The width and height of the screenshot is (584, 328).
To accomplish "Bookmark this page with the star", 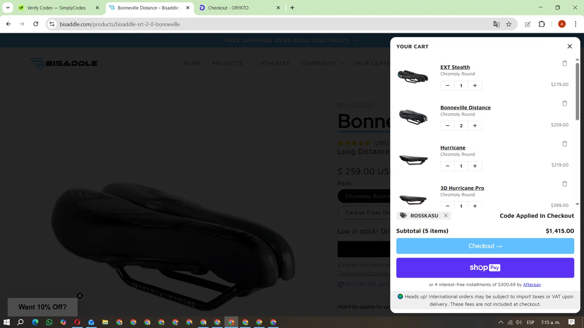I will click(x=509, y=24).
